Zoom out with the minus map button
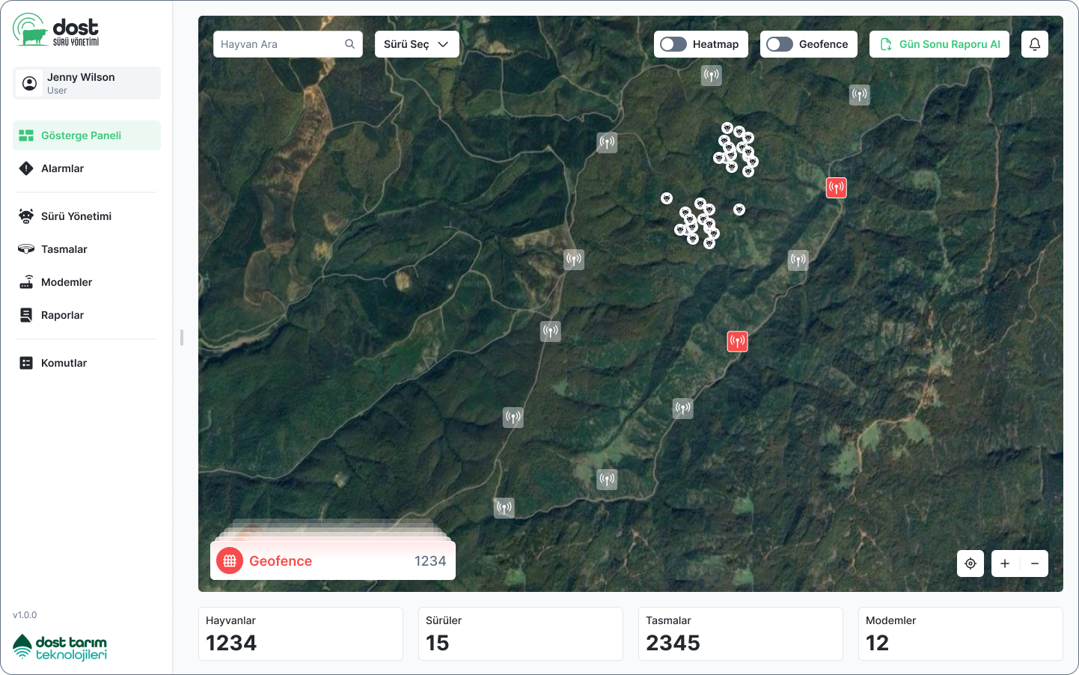This screenshot has width=1079, height=675. pyautogui.click(x=1035, y=563)
